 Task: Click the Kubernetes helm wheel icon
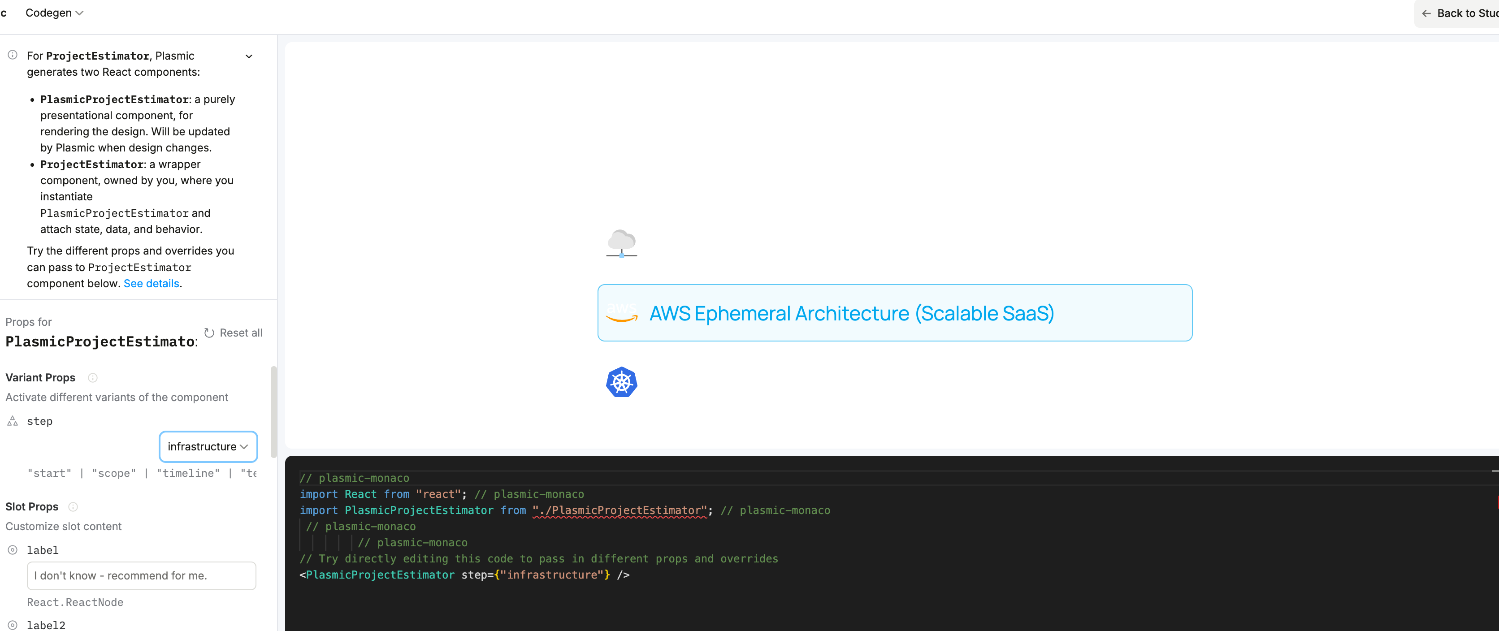click(621, 382)
